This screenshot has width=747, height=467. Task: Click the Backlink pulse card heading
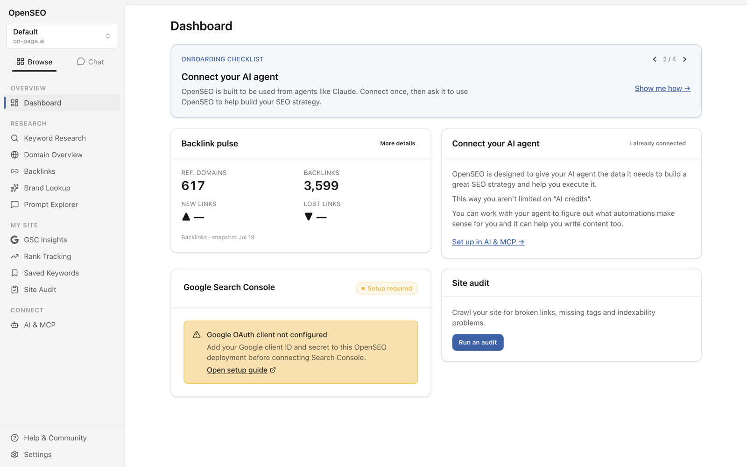pos(210,143)
